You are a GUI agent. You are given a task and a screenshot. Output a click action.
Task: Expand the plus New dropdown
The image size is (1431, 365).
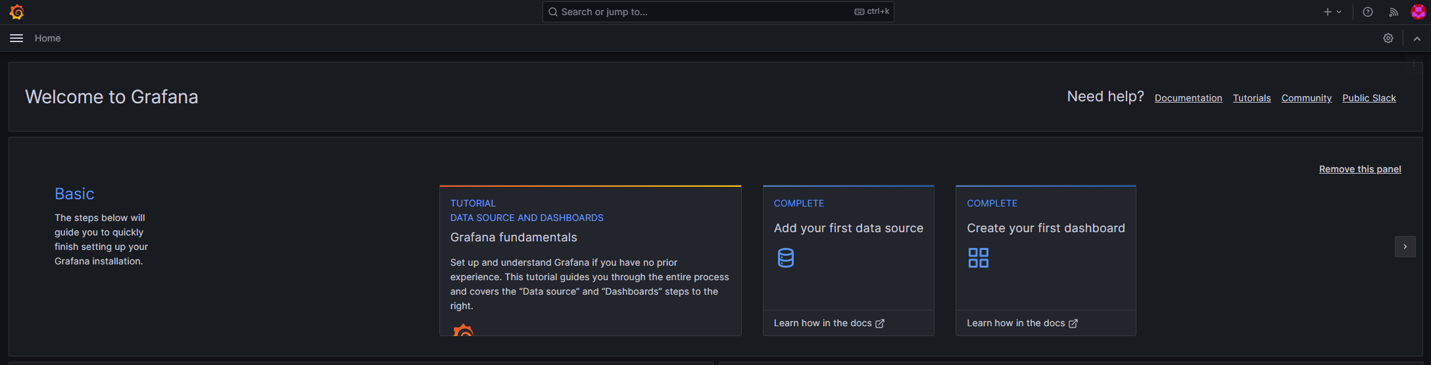(1332, 12)
